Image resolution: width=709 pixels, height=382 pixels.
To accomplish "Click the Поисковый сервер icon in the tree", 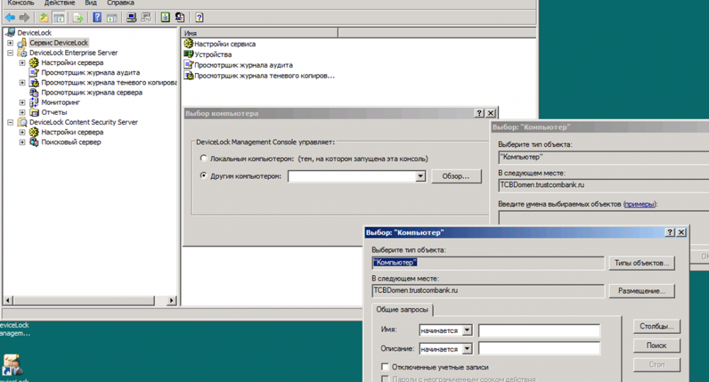I will tap(34, 142).
